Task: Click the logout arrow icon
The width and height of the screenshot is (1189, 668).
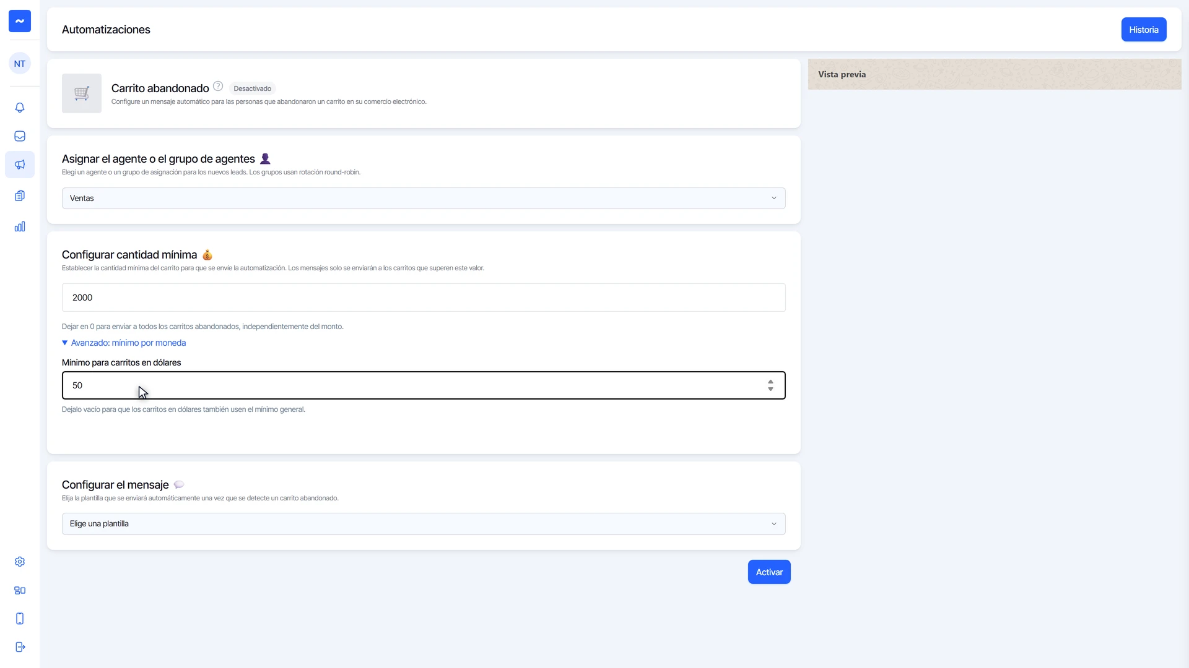Action: pyautogui.click(x=20, y=647)
